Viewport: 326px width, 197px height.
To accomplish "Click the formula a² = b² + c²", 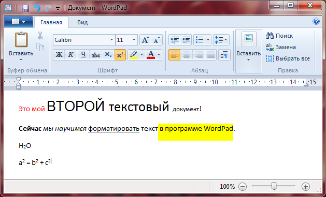I will click(x=35, y=162).
